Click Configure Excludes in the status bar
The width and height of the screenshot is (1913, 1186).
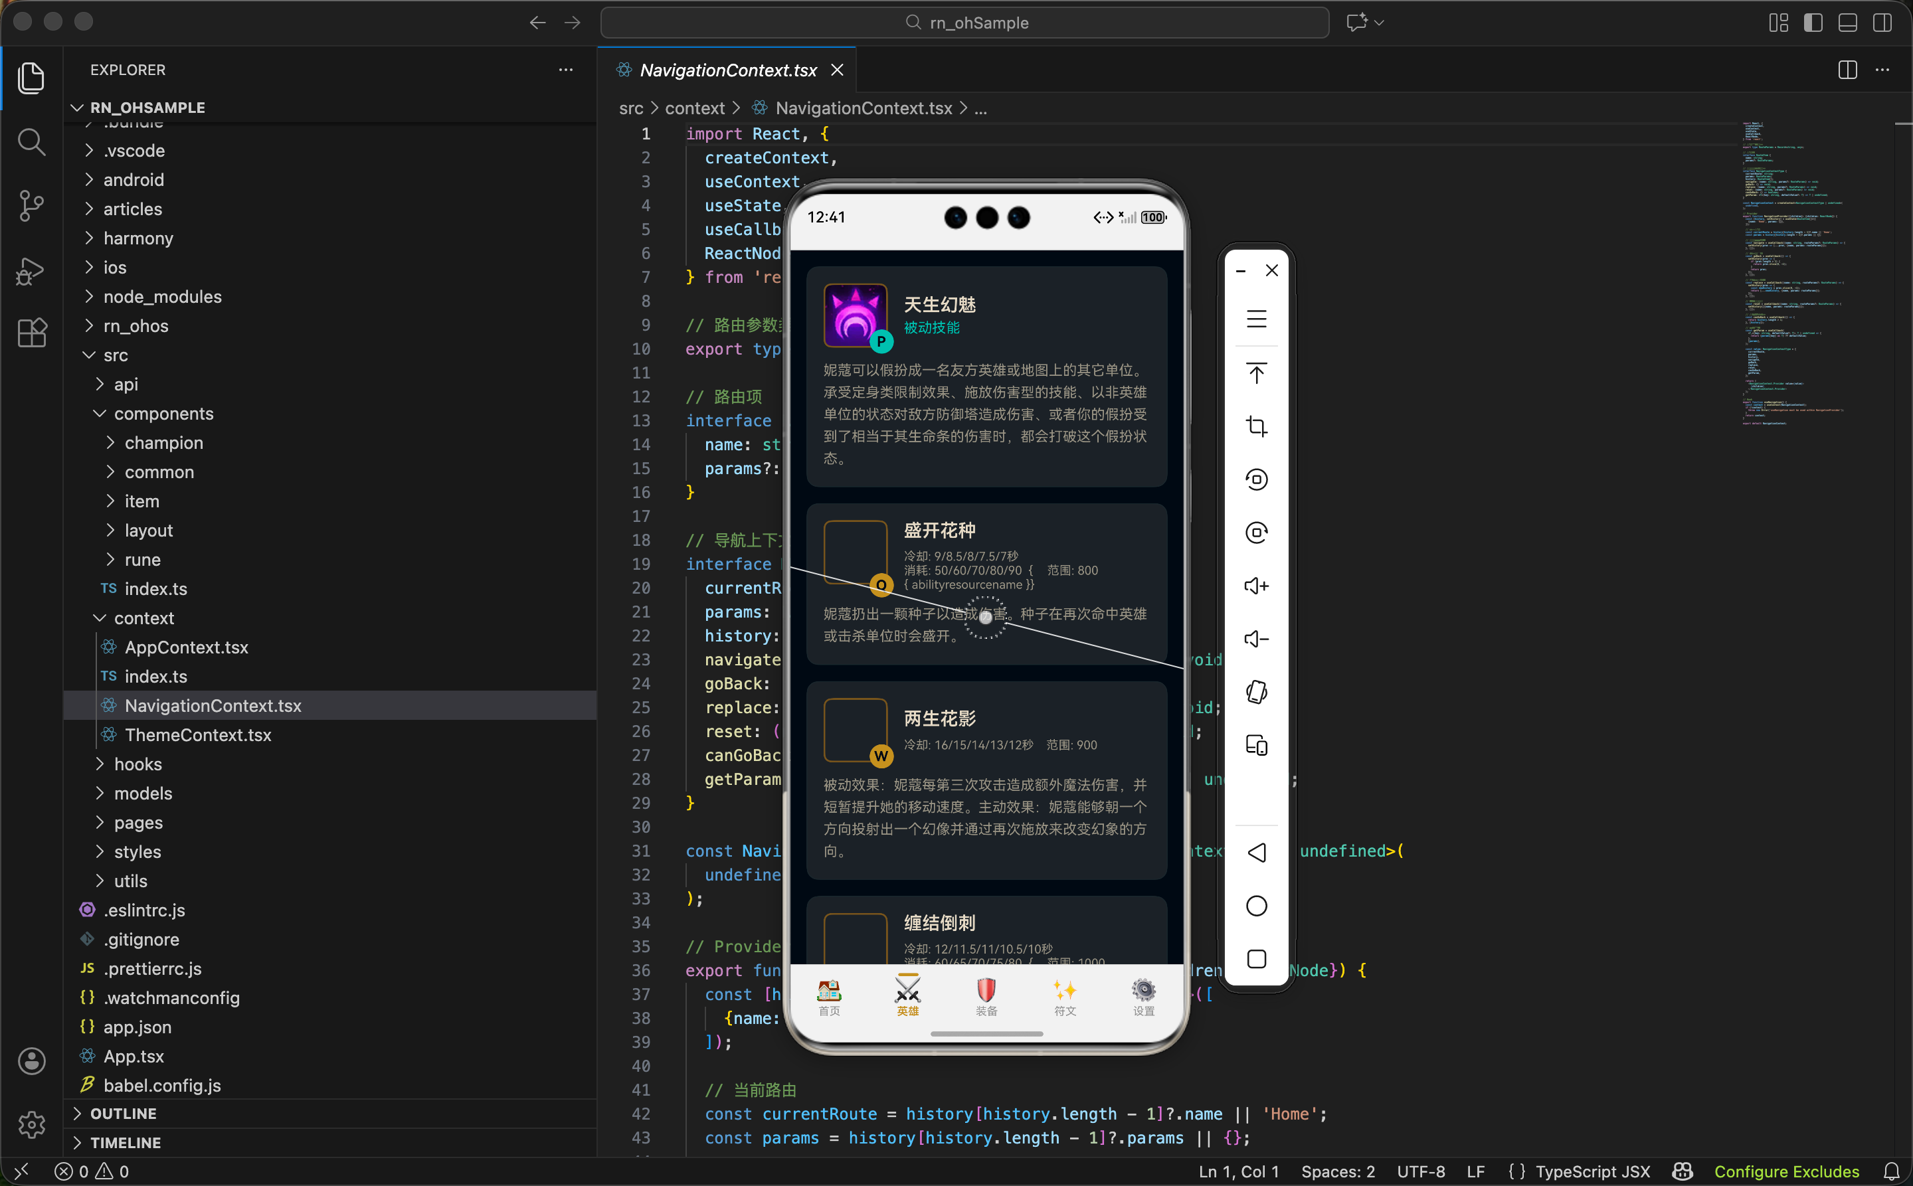tap(1786, 1171)
